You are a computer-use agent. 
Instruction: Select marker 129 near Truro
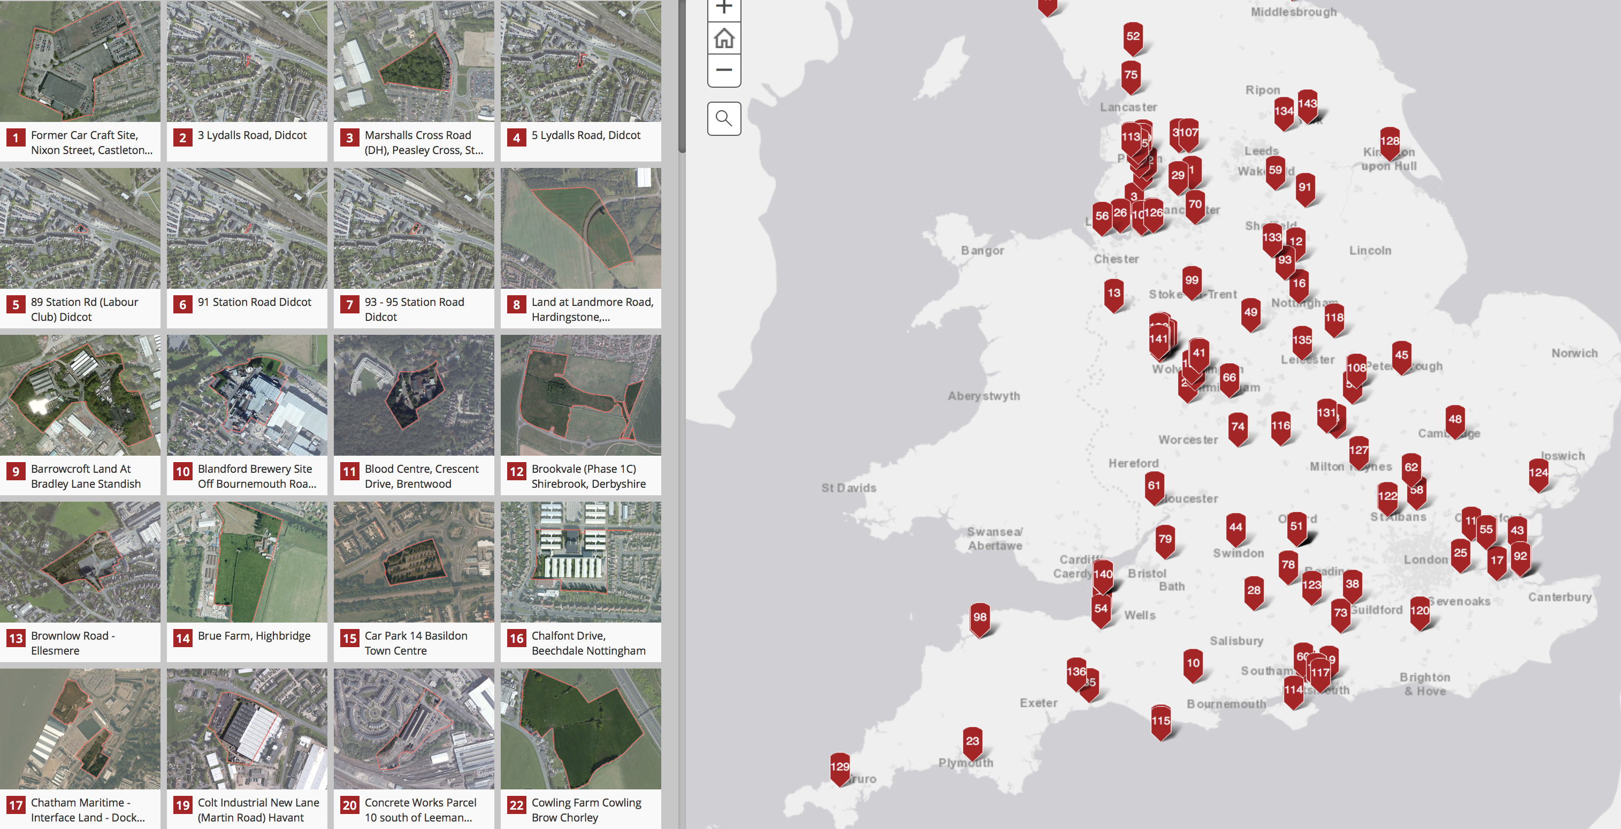point(839,767)
